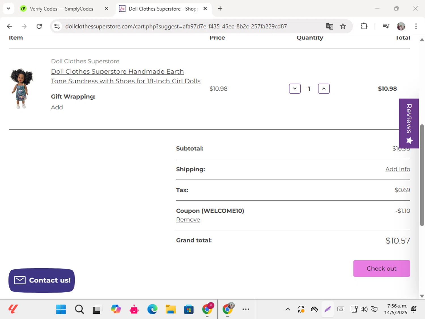
Task: Click the page vertical scrollbar
Action: (422, 175)
